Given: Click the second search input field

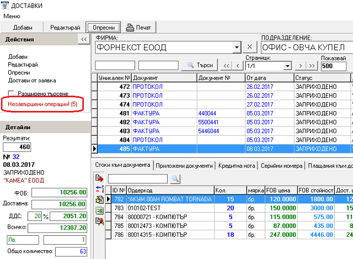Looking at the screenshot, I should pyautogui.click(x=158, y=66).
